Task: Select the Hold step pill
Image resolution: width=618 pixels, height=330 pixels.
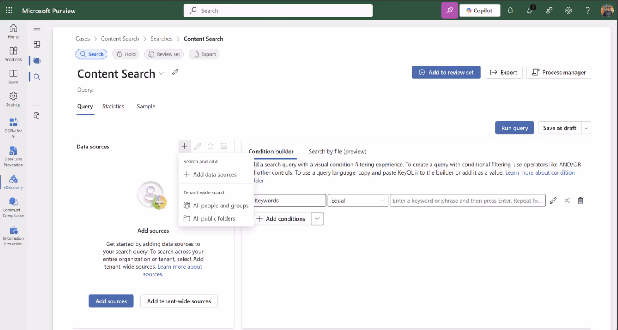Action: [126, 54]
